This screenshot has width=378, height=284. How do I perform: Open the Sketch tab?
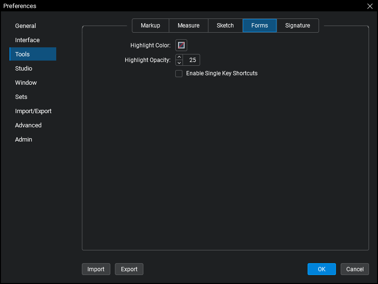pos(225,26)
